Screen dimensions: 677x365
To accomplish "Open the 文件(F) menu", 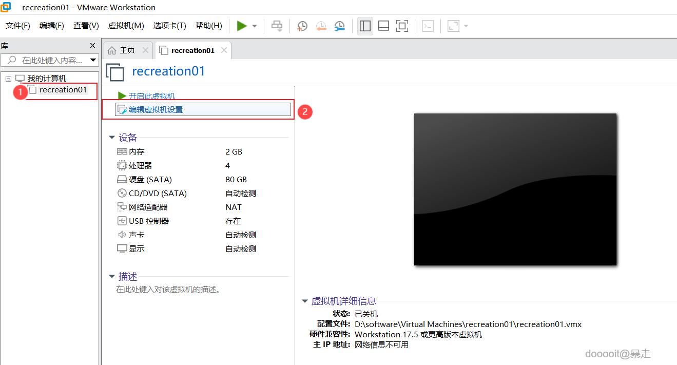I will [18, 26].
